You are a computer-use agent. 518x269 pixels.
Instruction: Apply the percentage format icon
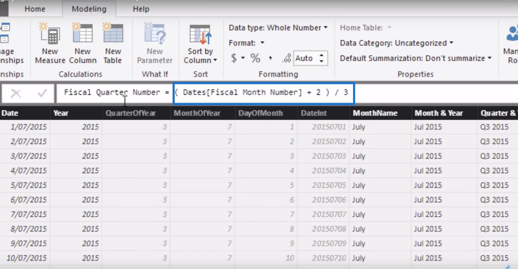pyautogui.click(x=255, y=58)
